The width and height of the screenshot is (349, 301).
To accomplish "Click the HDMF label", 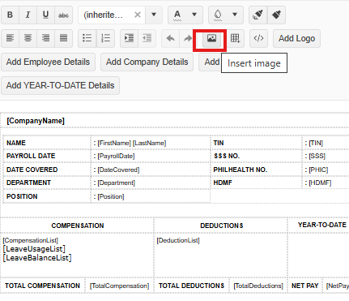I will [223, 183].
